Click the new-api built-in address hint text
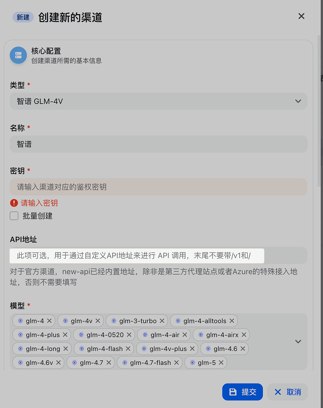 click(x=153, y=277)
